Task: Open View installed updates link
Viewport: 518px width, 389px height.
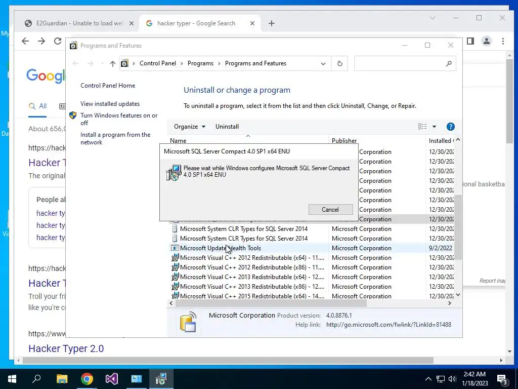Action: [110, 104]
